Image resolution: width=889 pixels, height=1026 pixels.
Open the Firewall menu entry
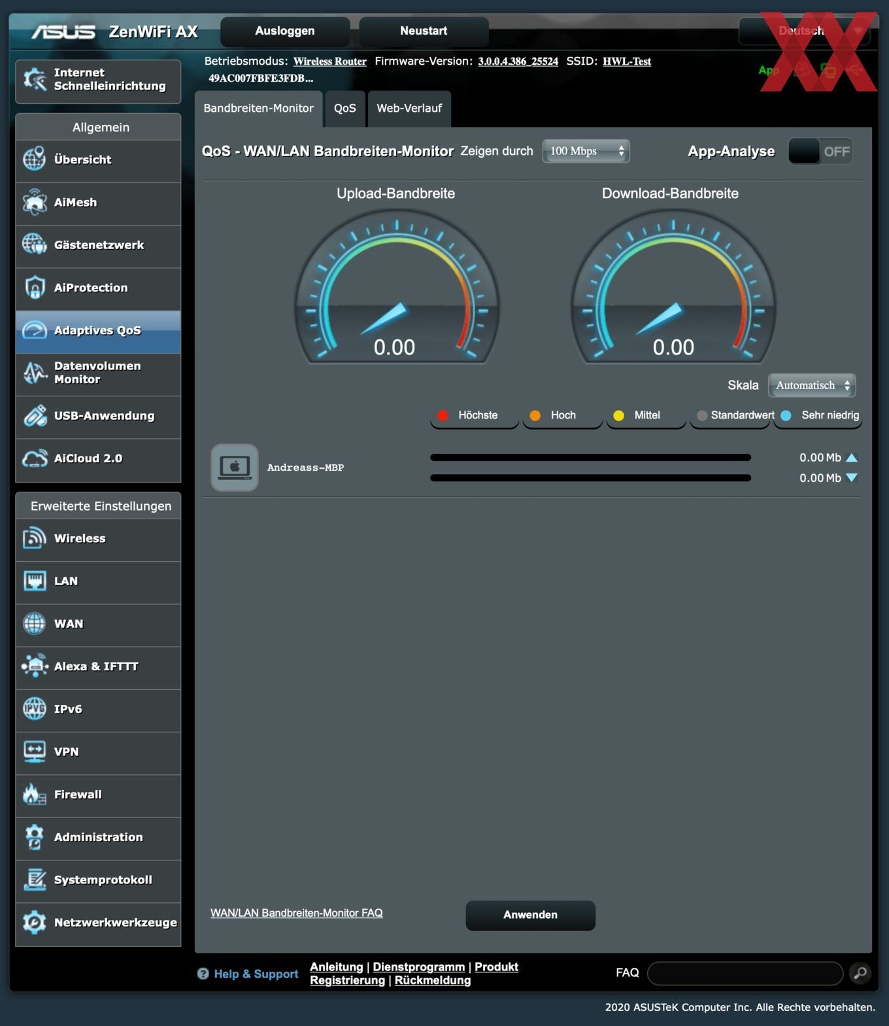(x=98, y=795)
